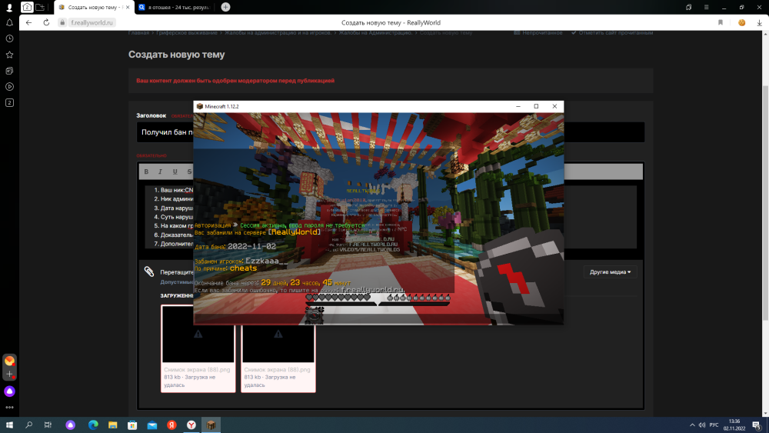Screen dimensions: 769x433
Task: Maximize the Minecraft window
Action: pyautogui.click(x=536, y=106)
